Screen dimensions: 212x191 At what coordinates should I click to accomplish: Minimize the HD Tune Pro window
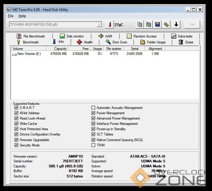tap(188, 10)
